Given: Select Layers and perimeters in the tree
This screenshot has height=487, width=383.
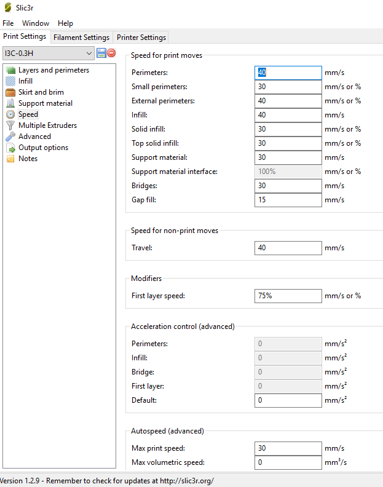Looking at the screenshot, I should point(53,70).
